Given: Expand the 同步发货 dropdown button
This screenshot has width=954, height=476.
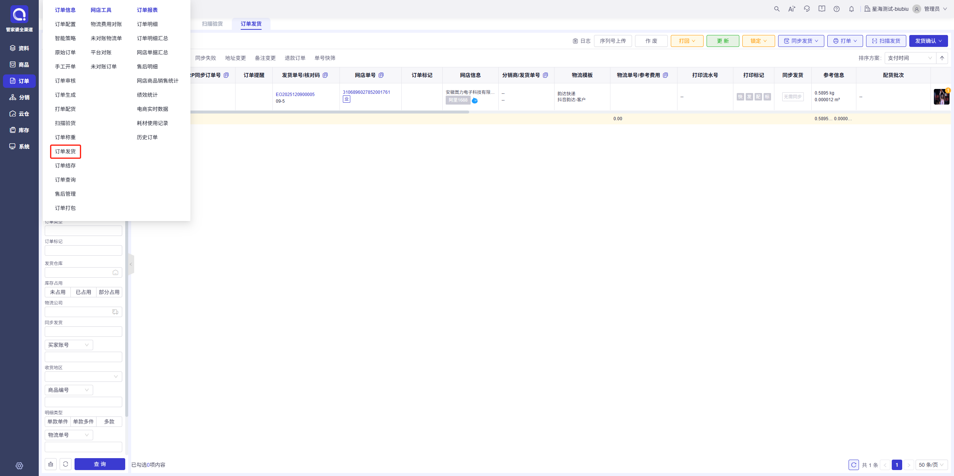Looking at the screenshot, I should tap(801, 41).
